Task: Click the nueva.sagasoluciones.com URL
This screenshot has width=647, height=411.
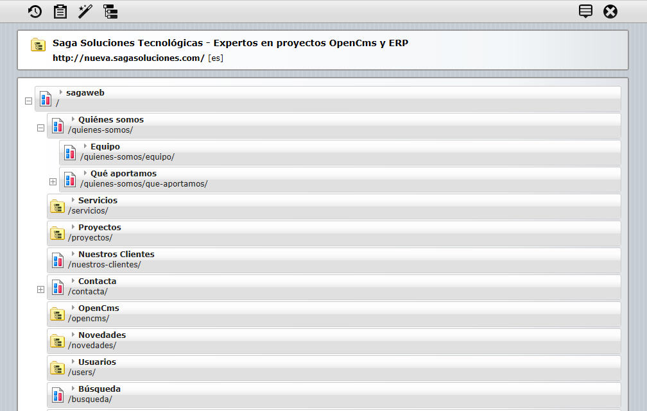Action: (128, 58)
